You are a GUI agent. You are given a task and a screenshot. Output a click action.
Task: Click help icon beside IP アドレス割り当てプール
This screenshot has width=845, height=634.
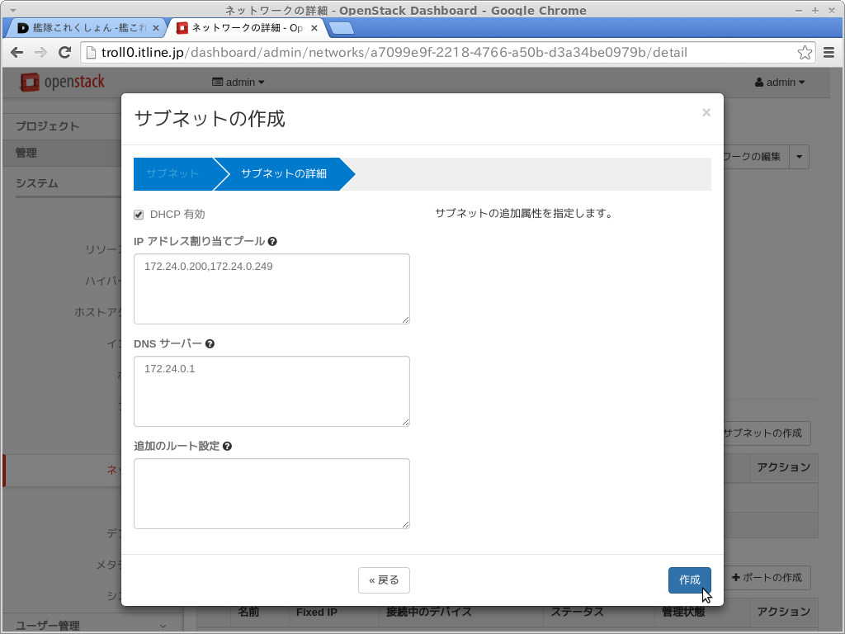(x=272, y=242)
